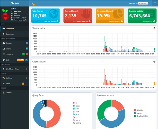Image resolution: width=158 pixels, height=129 pixels.
Task: Open Groups from the sidebar
Action: pos(9,43)
